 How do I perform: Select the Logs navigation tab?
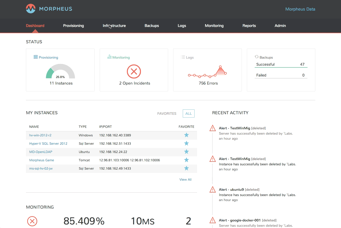pos(182,26)
